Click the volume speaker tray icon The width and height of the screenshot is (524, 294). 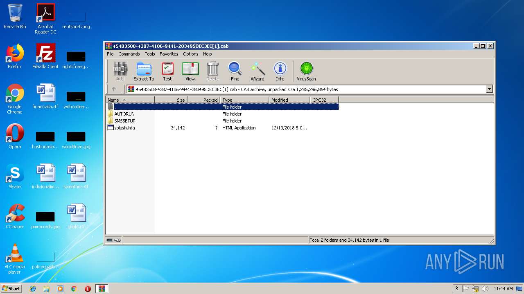pyautogui.click(x=485, y=289)
